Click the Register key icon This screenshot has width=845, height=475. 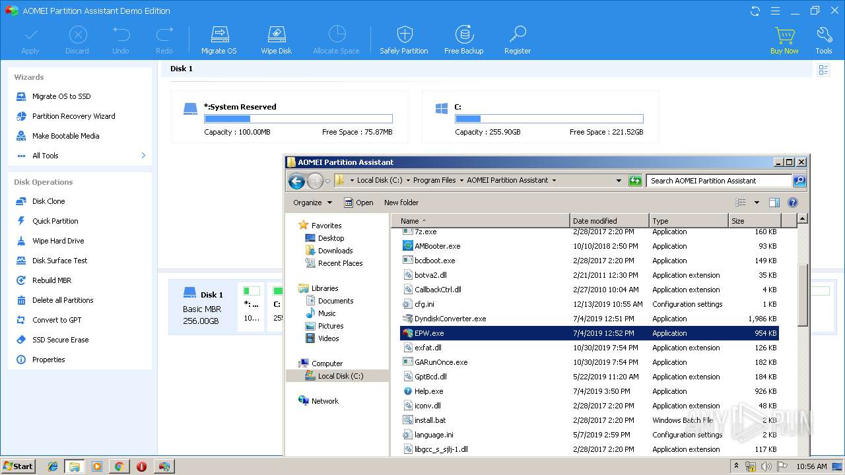point(518,40)
